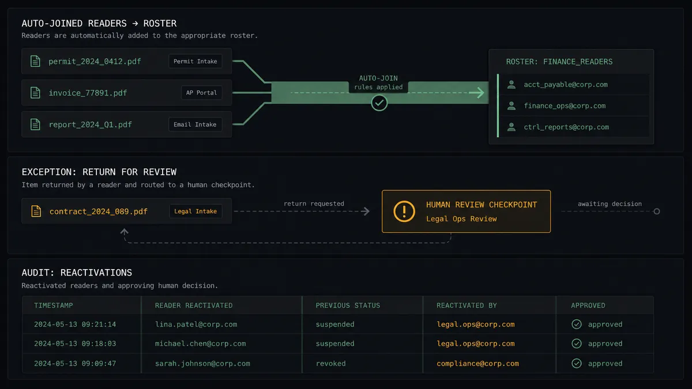Click the Legal Intake tag
This screenshot has width=692, height=389.
click(195, 212)
